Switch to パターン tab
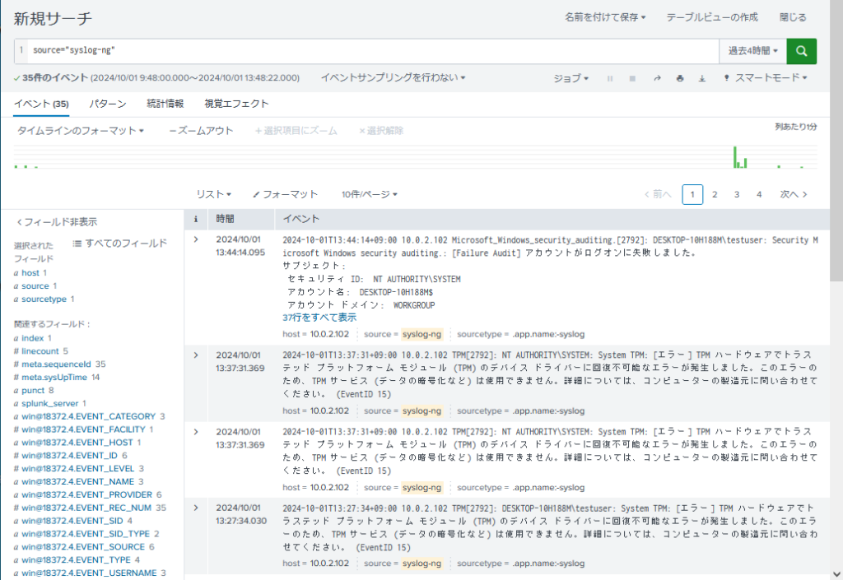 pos(108,104)
